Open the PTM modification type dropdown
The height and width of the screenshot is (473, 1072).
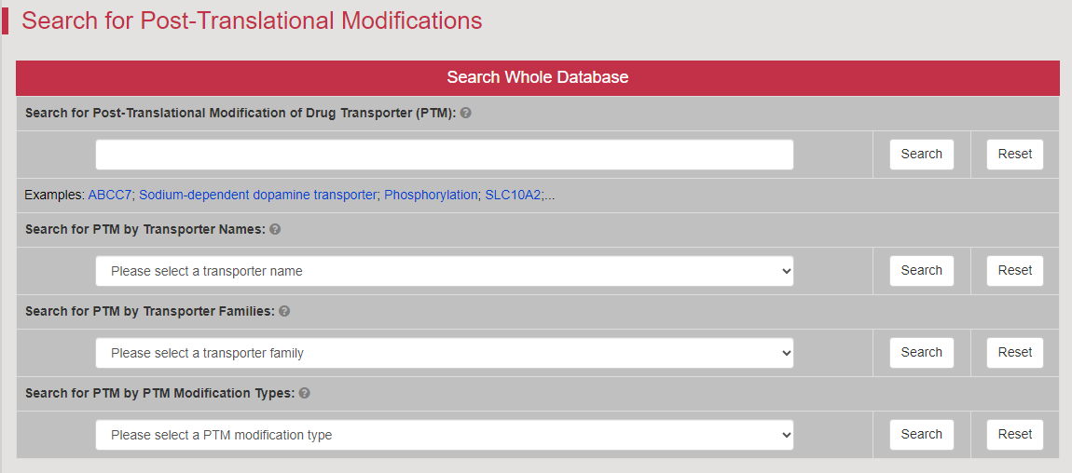pos(445,435)
